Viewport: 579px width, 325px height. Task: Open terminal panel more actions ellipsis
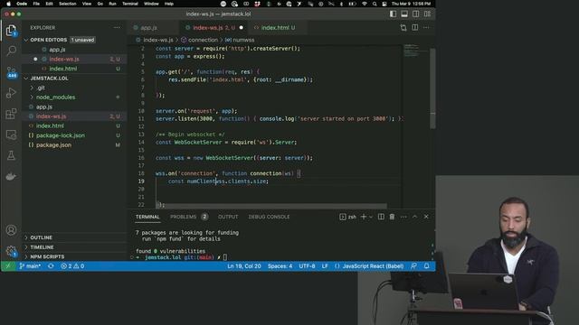[x=403, y=217]
